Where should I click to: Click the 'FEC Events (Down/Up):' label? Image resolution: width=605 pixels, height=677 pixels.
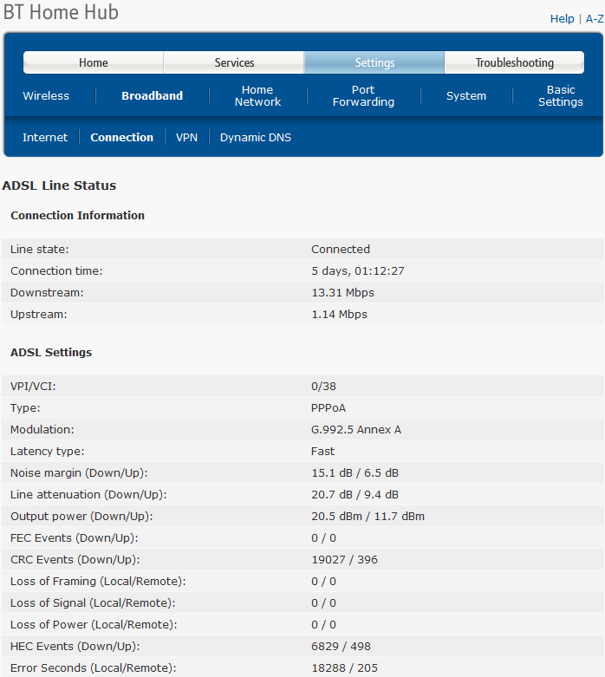coord(75,537)
